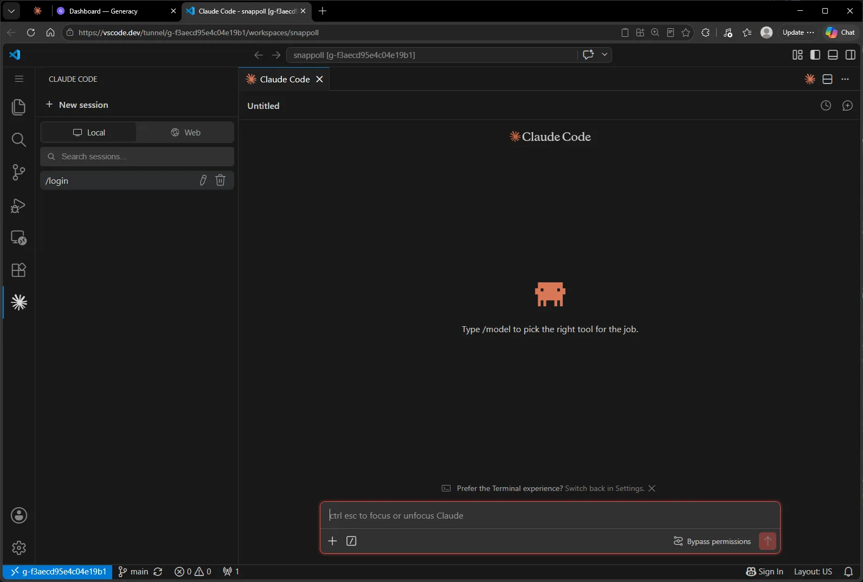The image size is (863, 582).
Task: Go to browser home page
Action: click(50, 33)
